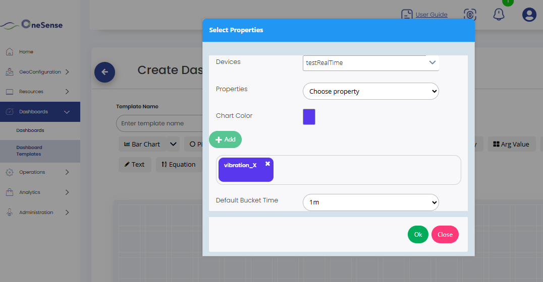Open the notifications bell icon
Image resolution: width=543 pixels, height=282 pixels.
(499, 15)
